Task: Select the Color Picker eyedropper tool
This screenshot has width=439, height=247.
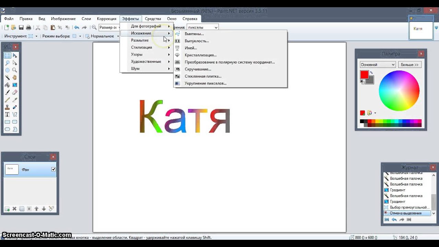Action: (15, 100)
